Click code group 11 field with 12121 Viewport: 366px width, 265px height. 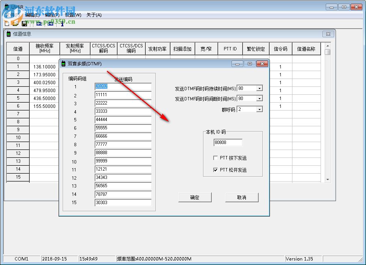coord(123,169)
